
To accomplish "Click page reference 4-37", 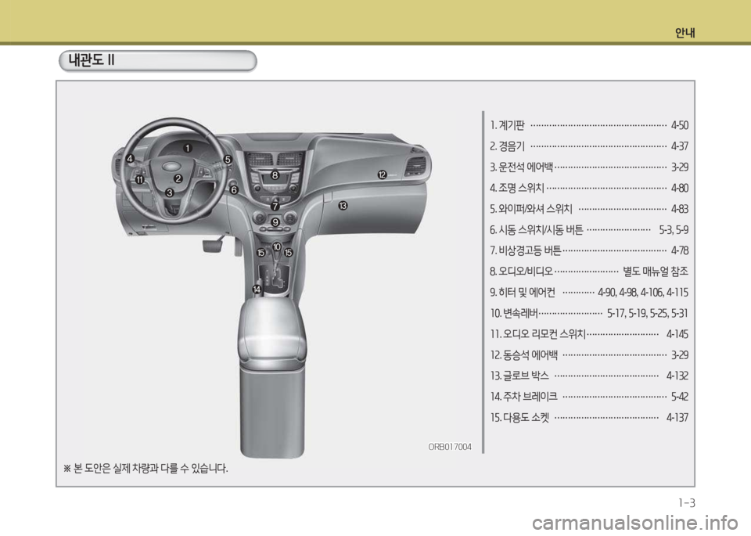I will 680,146.
